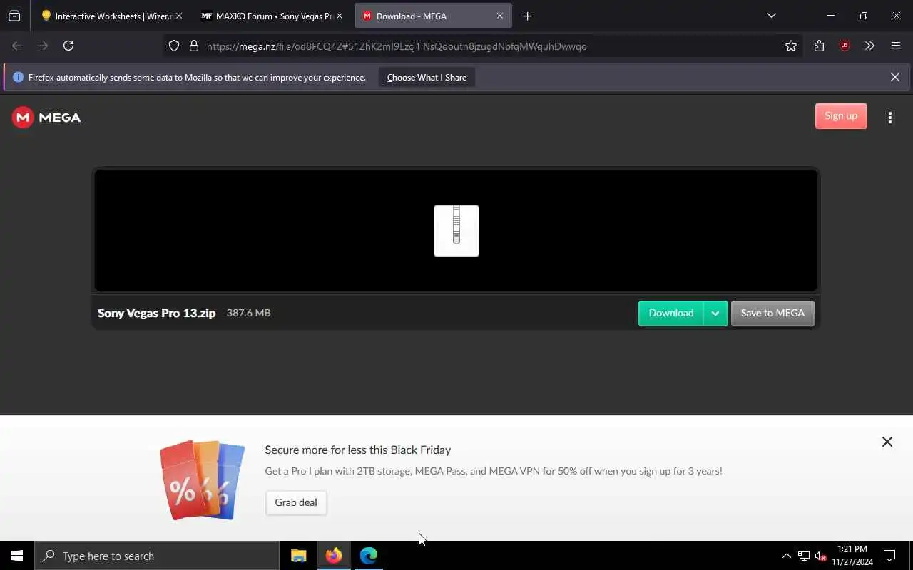Click the 387.6 MB file size text
Viewport: 913px width, 570px height.
(x=248, y=313)
